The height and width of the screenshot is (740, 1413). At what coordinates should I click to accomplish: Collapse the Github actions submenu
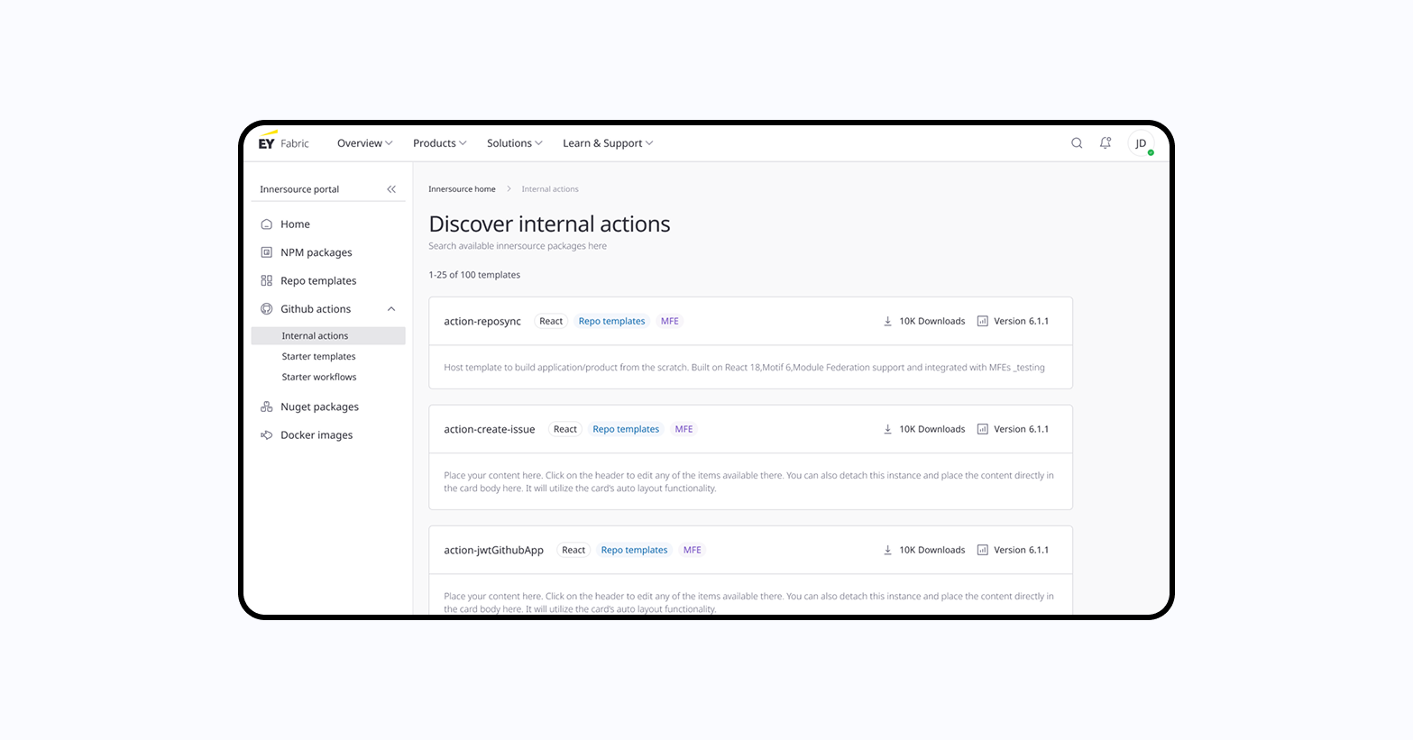391,309
